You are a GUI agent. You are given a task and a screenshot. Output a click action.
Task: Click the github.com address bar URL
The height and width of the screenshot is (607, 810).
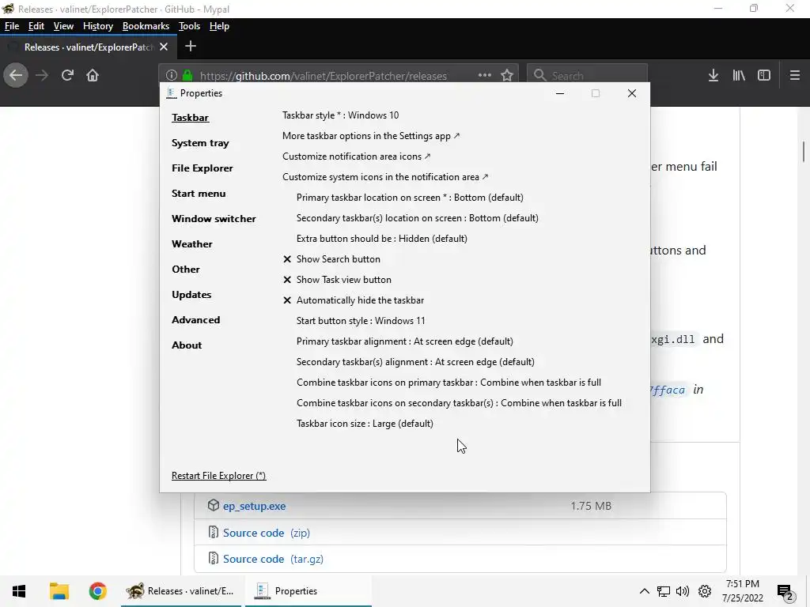coord(323,76)
